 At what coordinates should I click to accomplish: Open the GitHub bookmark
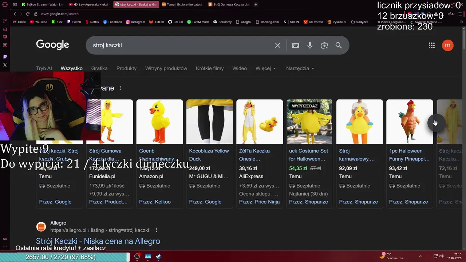click(175, 22)
